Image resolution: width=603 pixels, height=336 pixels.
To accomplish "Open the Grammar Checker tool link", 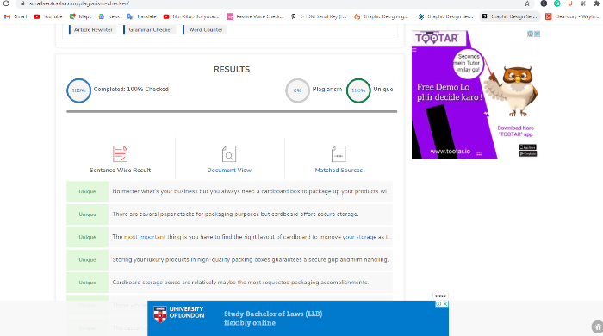I will point(150,29).
